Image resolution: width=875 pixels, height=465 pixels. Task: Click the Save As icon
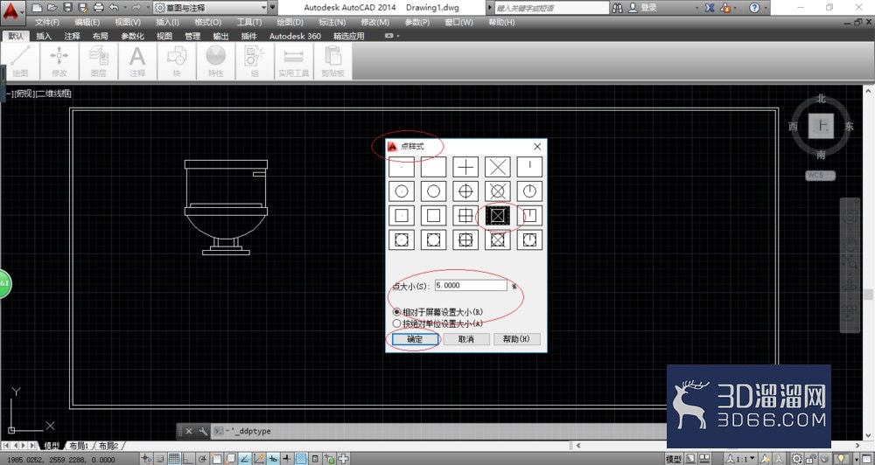[x=83, y=8]
